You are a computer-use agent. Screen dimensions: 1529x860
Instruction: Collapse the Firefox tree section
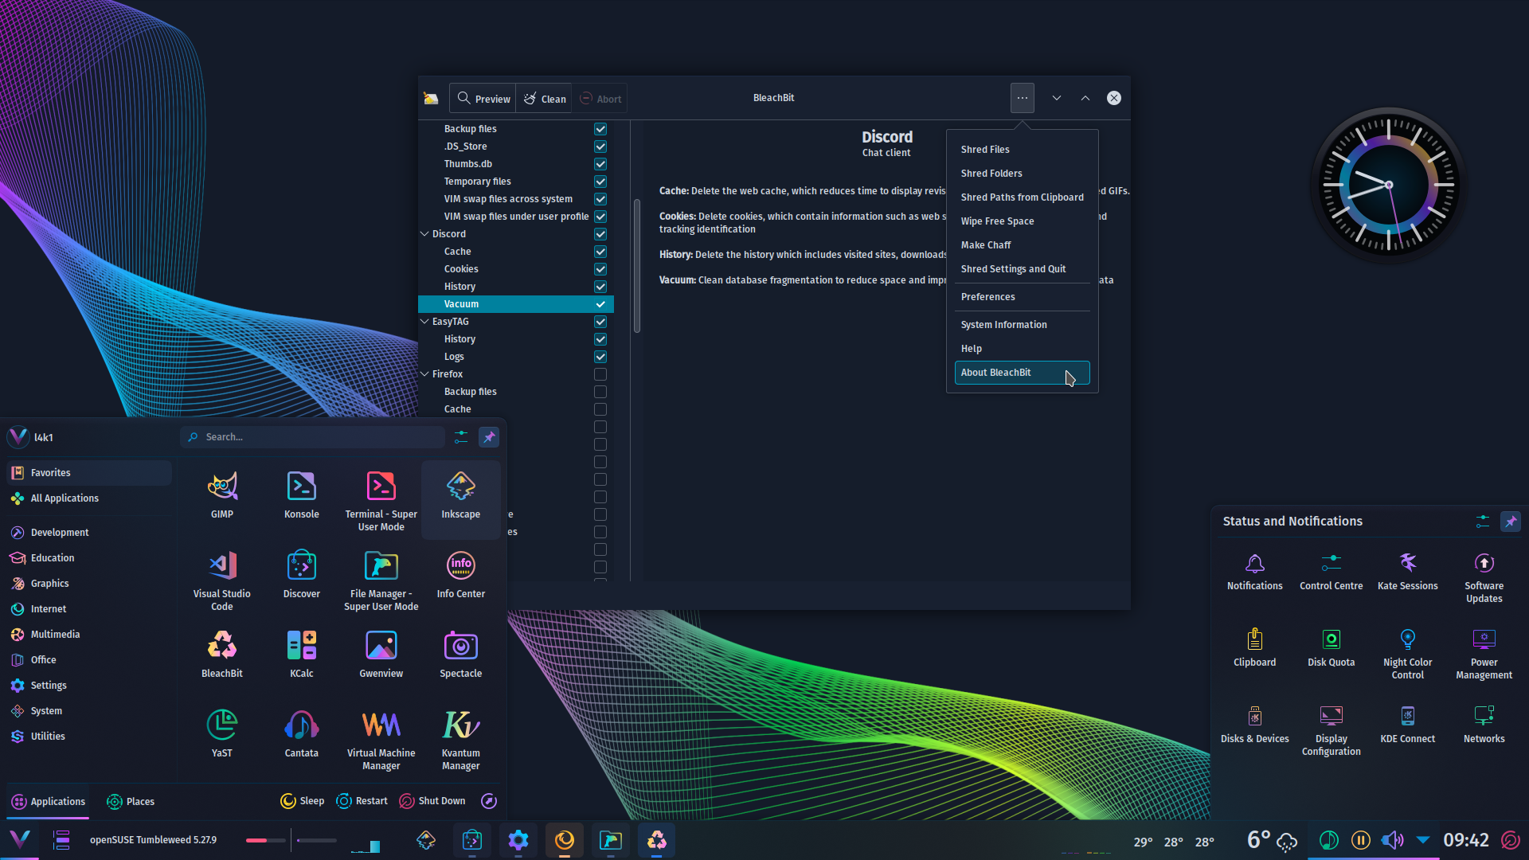coord(424,374)
